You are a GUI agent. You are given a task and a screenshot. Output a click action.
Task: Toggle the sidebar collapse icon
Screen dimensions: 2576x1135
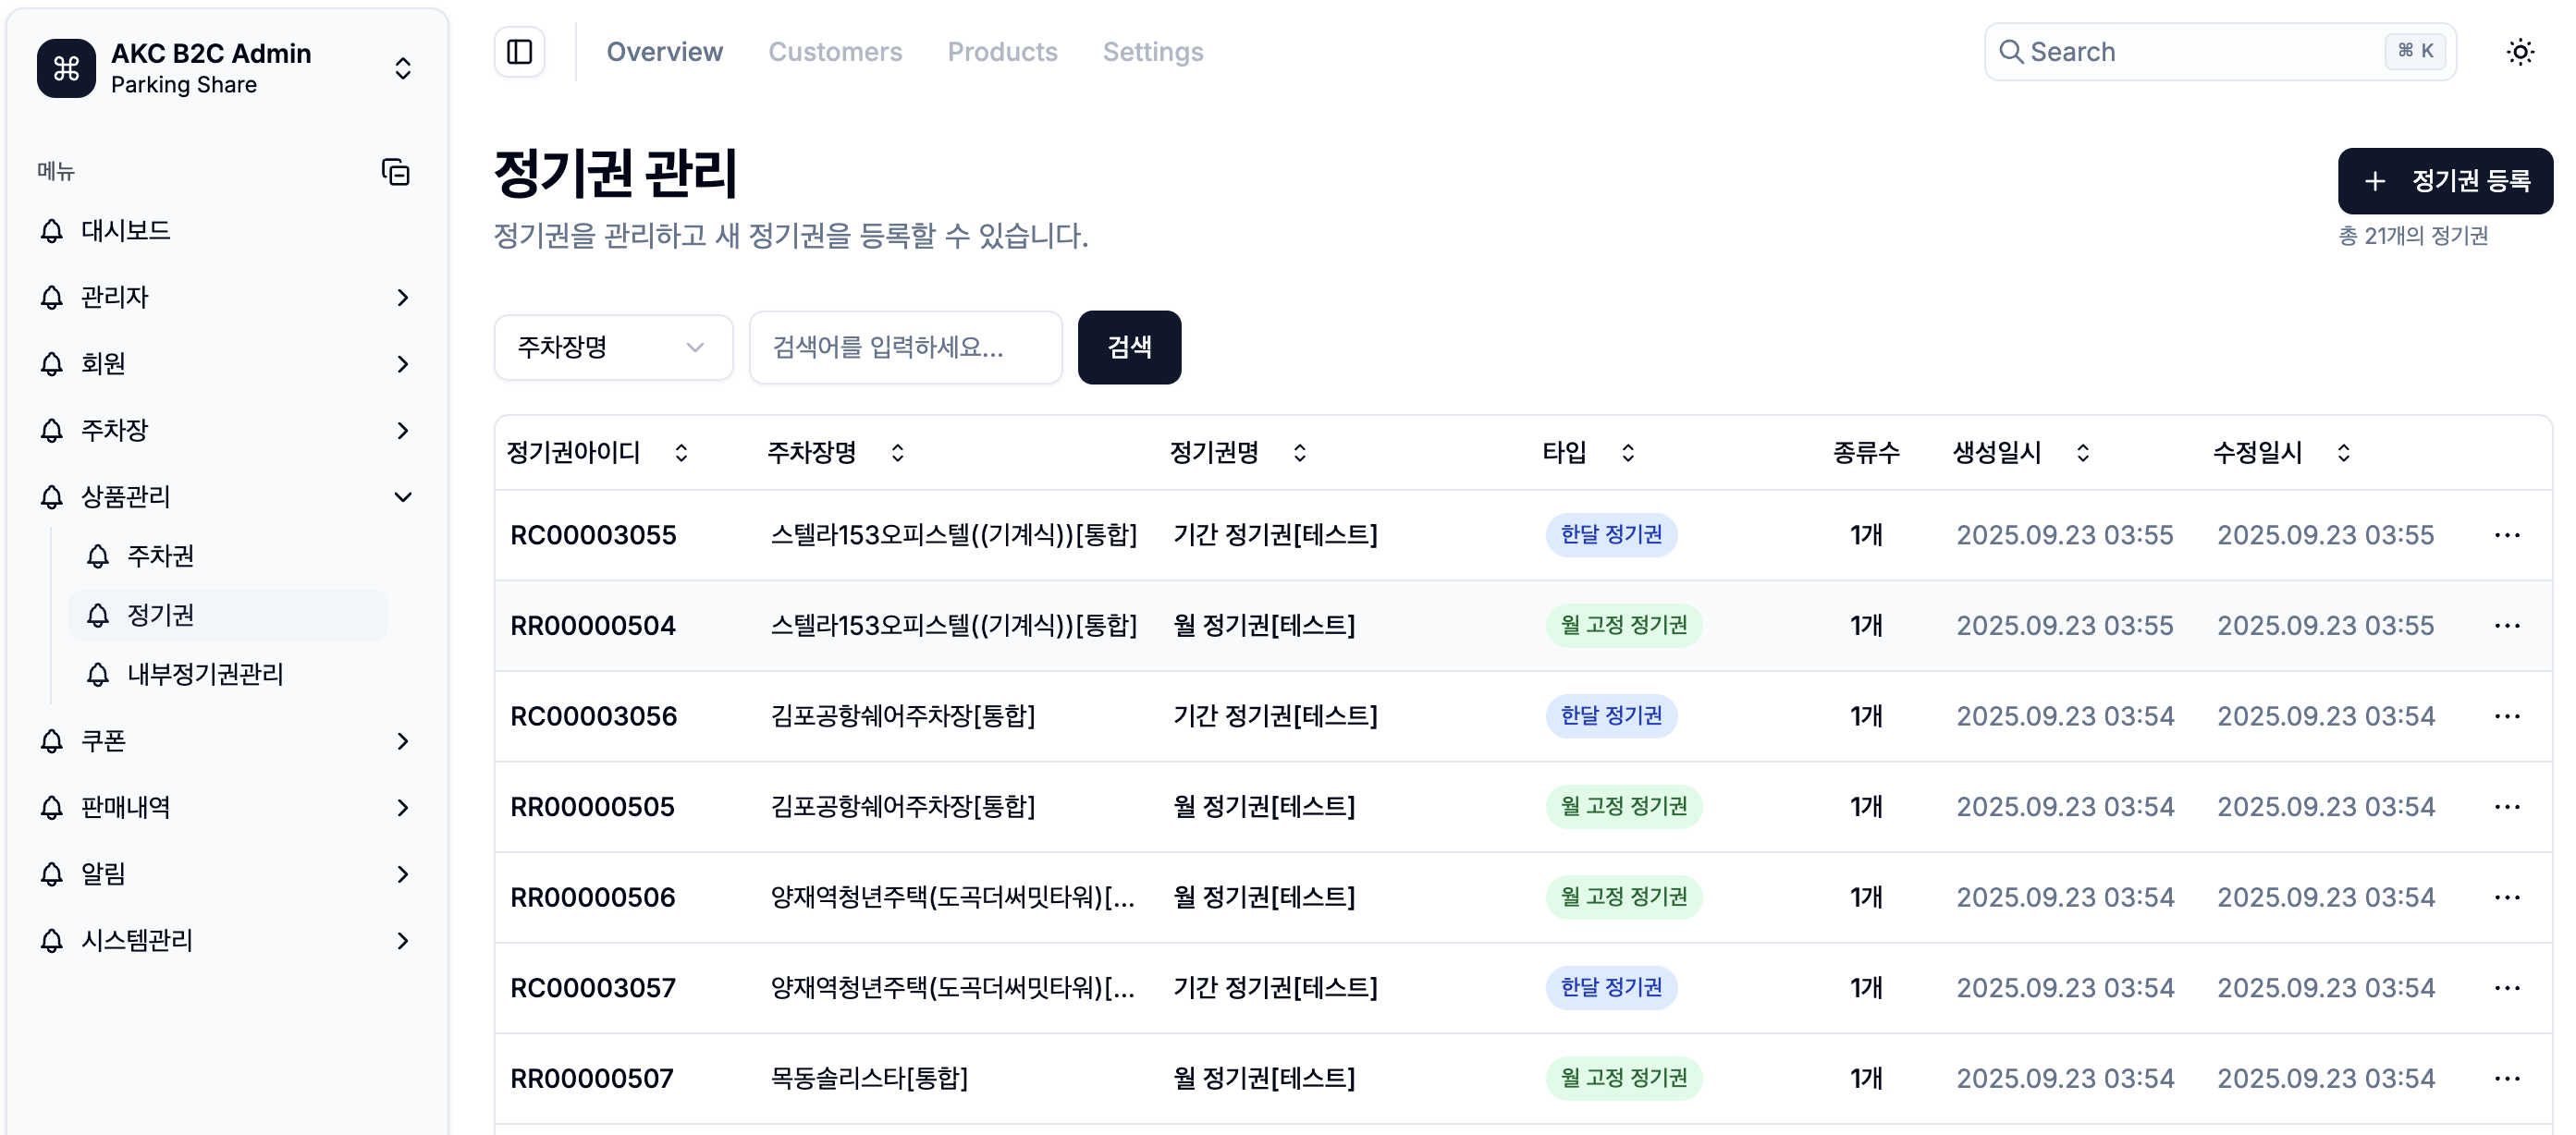tap(519, 51)
